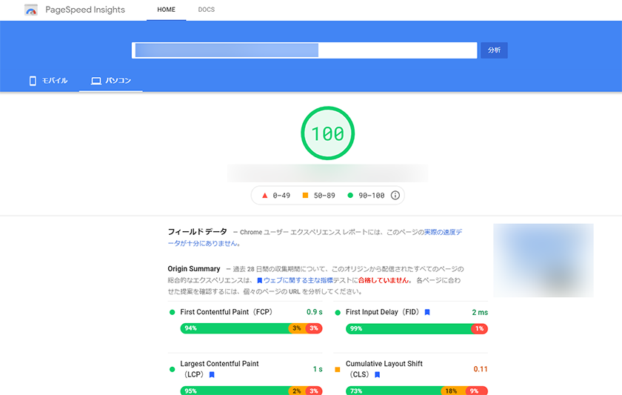Screen dimensions: 622x395
Task: Click the PageSpeed Insights logo icon
Action: point(30,10)
